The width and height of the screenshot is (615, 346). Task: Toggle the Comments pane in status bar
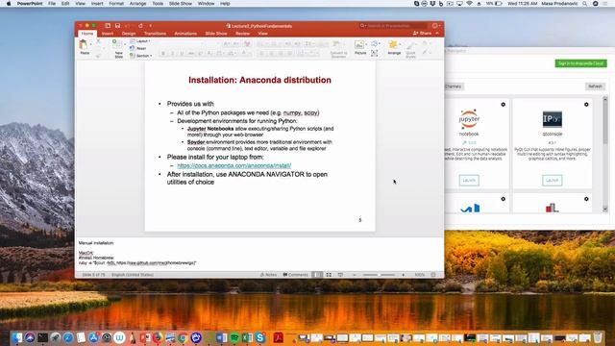click(x=296, y=275)
